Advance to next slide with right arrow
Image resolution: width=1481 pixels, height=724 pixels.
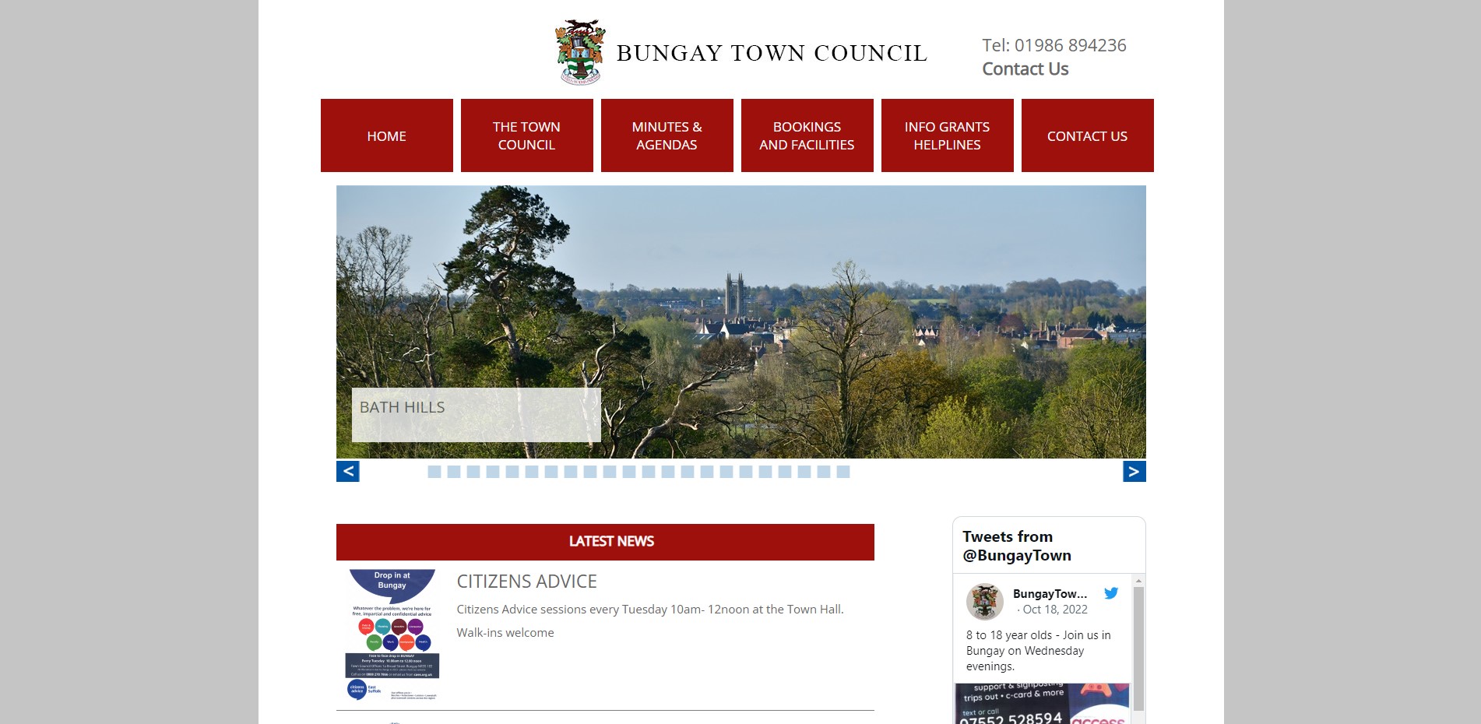[1134, 471]
